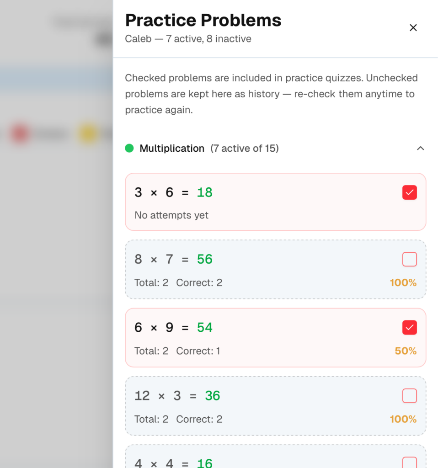Image resolution: width=438 pixels, height=468 pixels.
Task: Click the green dot beside Multiplication
Action: click(129, 149)
